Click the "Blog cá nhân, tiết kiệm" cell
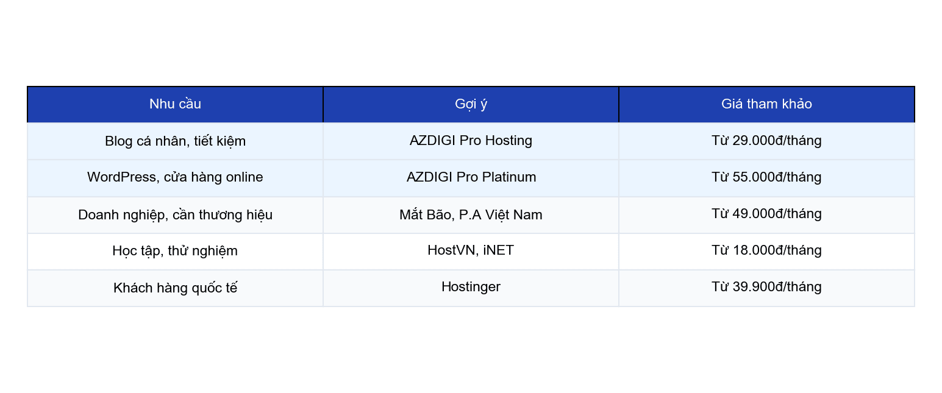942x393 pixels. 175,140
